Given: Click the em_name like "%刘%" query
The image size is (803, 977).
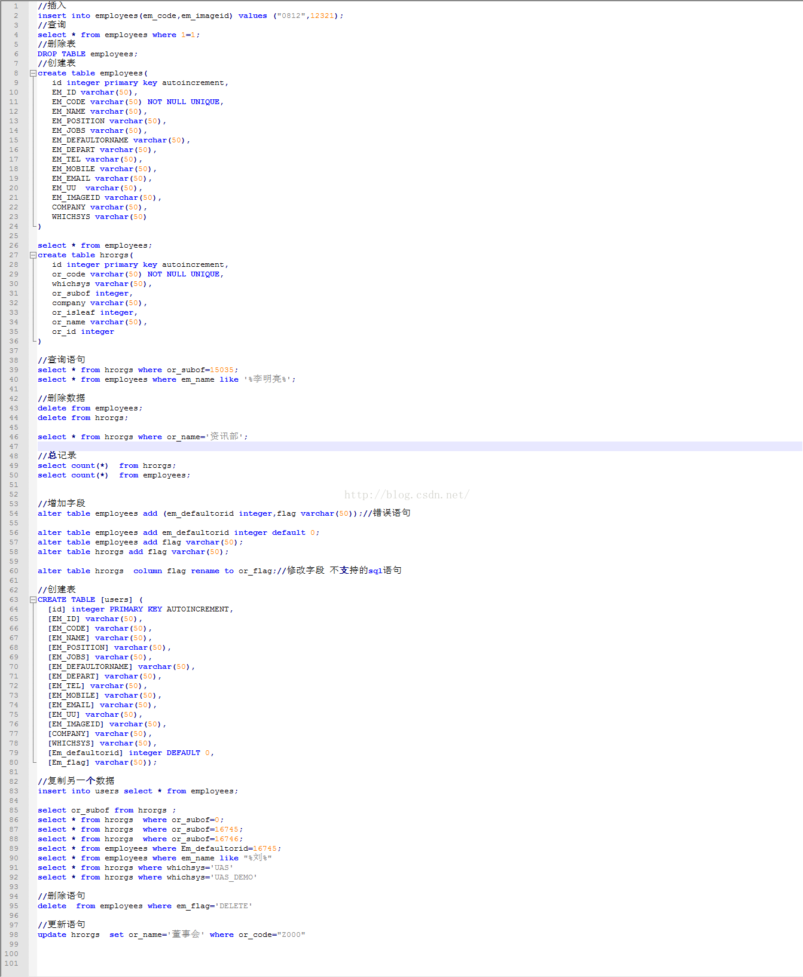Looking at the screenshot, I should pos(155,858).
